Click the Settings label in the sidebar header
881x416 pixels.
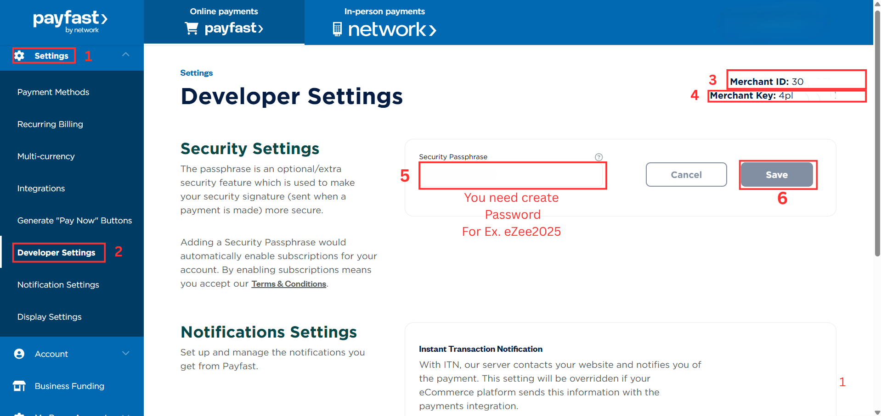[x=51, y=56]
